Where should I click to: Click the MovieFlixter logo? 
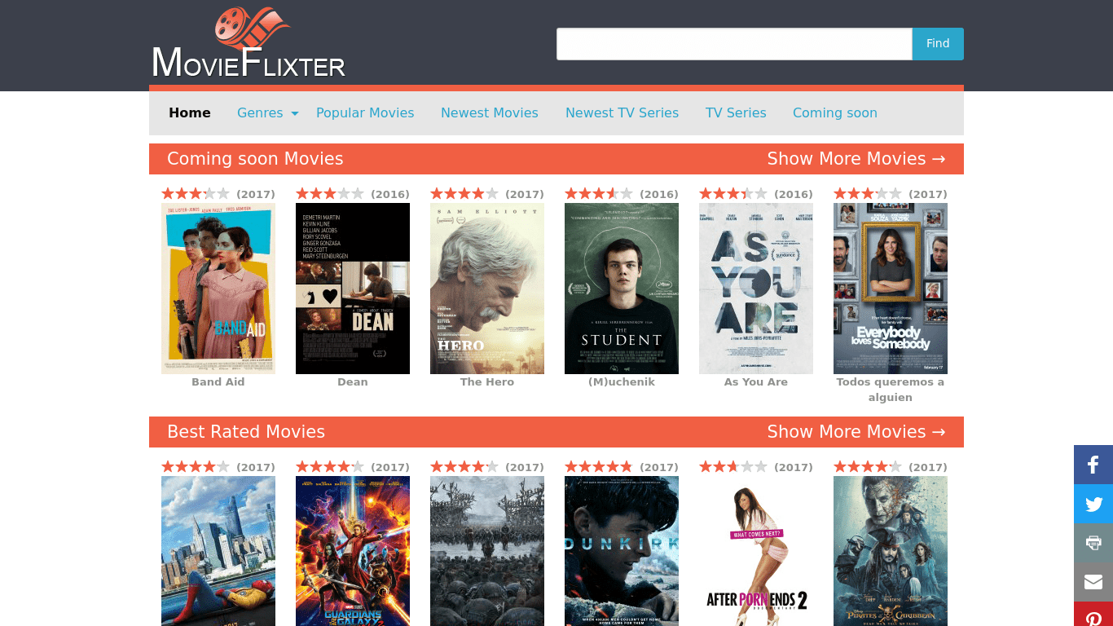pyautogui.click(x=249, y=43)
